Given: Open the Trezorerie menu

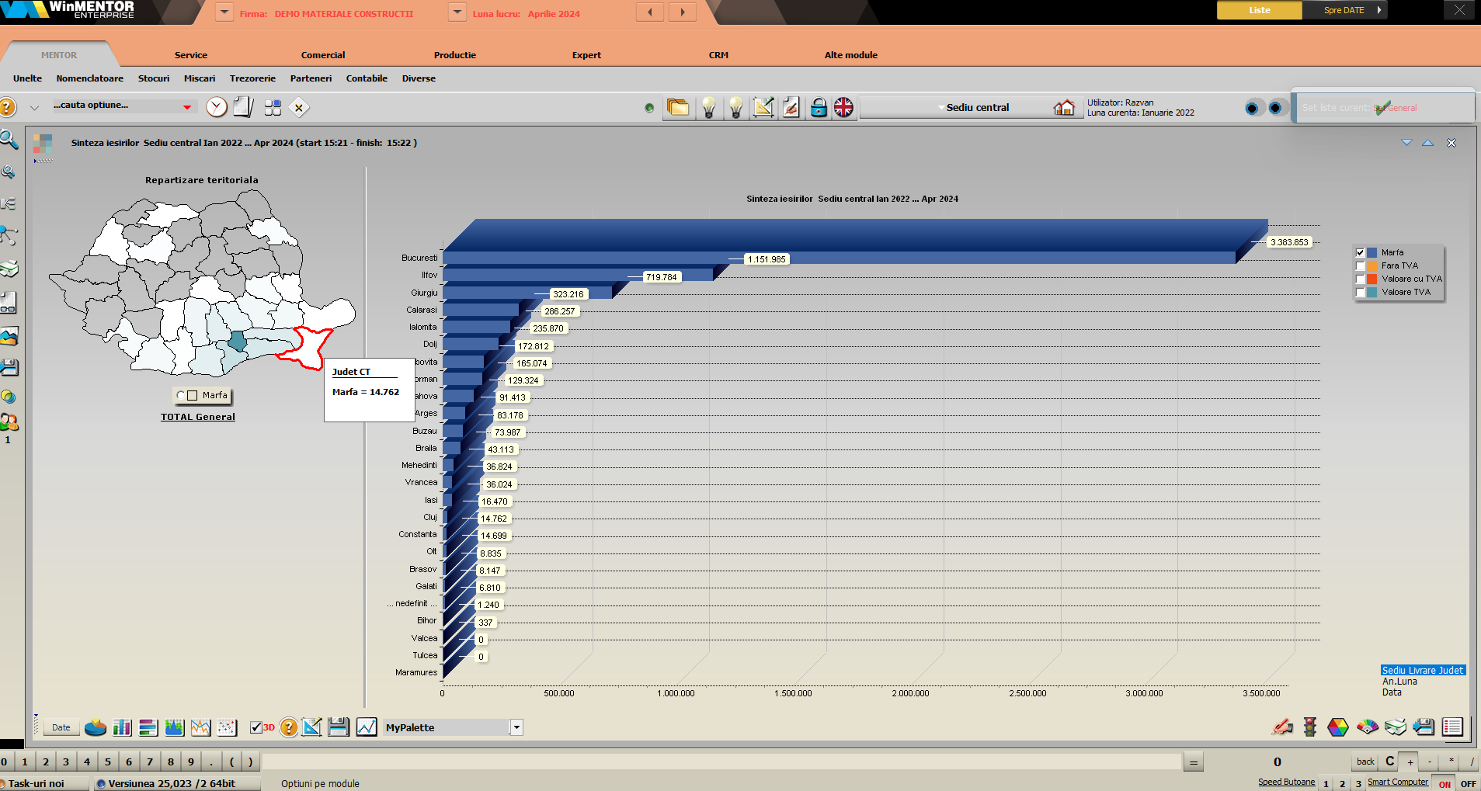Looking at the screenshot, I should click(252, 78).
